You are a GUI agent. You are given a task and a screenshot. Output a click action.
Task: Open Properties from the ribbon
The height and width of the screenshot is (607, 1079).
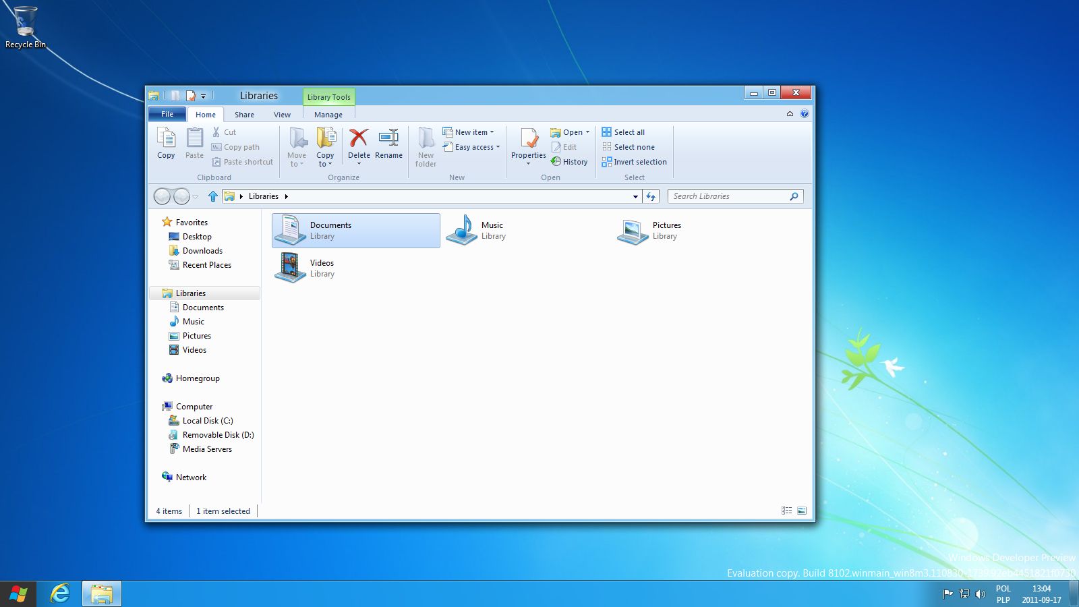[529, 139]
